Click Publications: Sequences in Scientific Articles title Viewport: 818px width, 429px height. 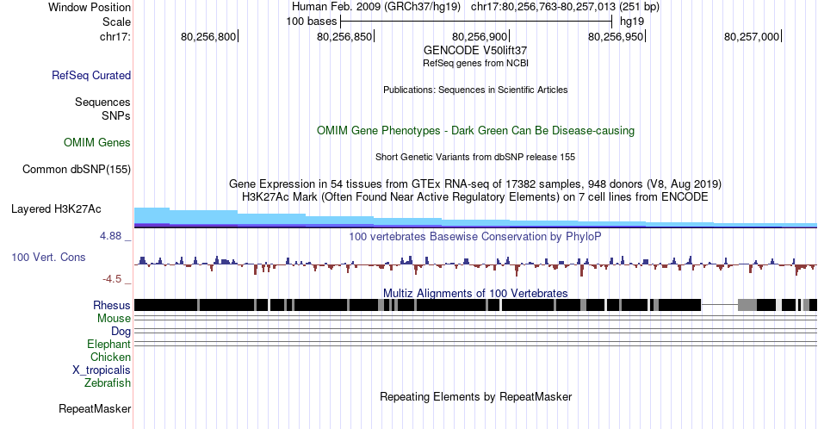tap(475, 90)
